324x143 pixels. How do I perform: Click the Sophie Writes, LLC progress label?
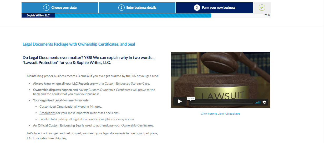pyautogui.click(x=38, y=15)
